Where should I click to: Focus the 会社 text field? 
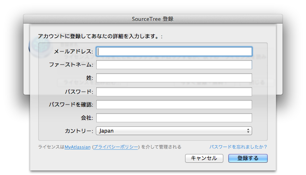click(174, 118)
